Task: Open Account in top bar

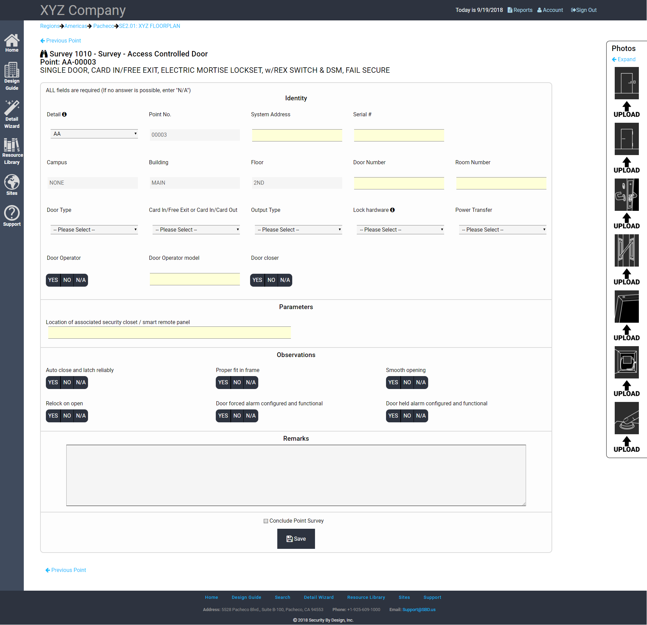Action: point(550,10)
